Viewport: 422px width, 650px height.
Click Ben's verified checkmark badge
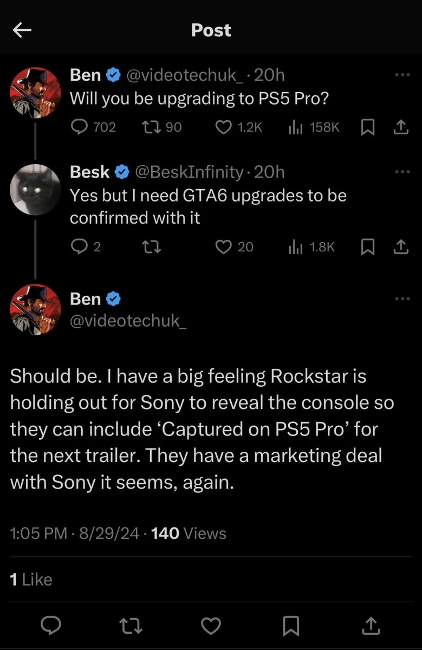[113, 75]
